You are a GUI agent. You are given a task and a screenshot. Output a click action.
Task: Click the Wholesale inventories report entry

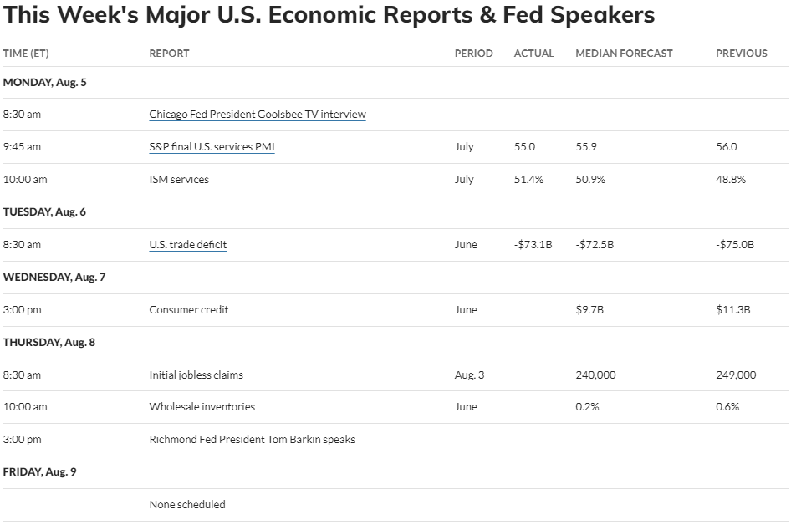tap(202, 406)
